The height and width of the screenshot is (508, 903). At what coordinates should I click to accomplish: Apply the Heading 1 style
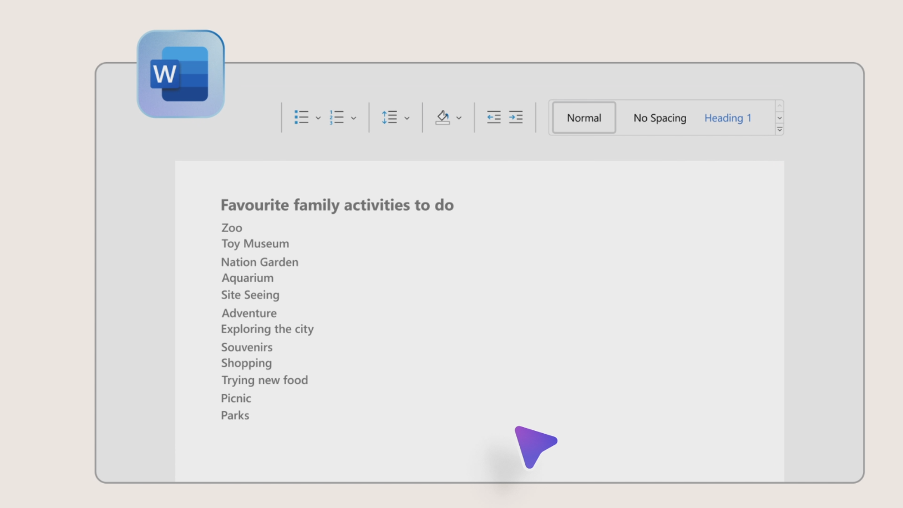pos(728,118)
